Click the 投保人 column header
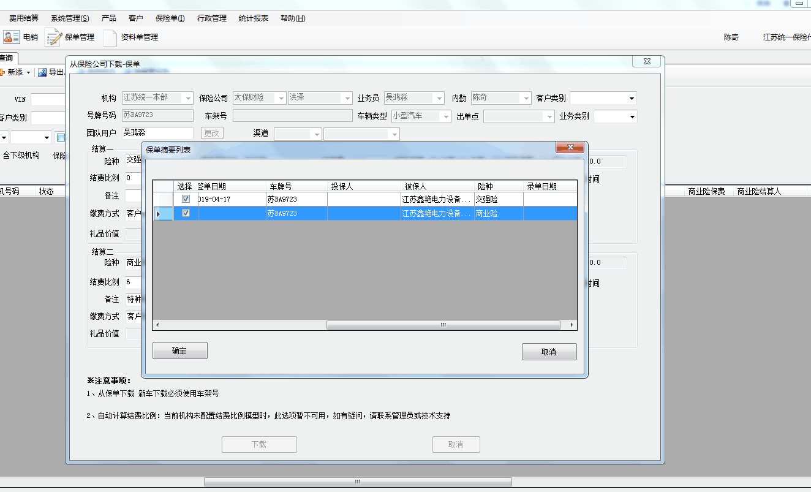811x492 pixels. tap(364, 186)
